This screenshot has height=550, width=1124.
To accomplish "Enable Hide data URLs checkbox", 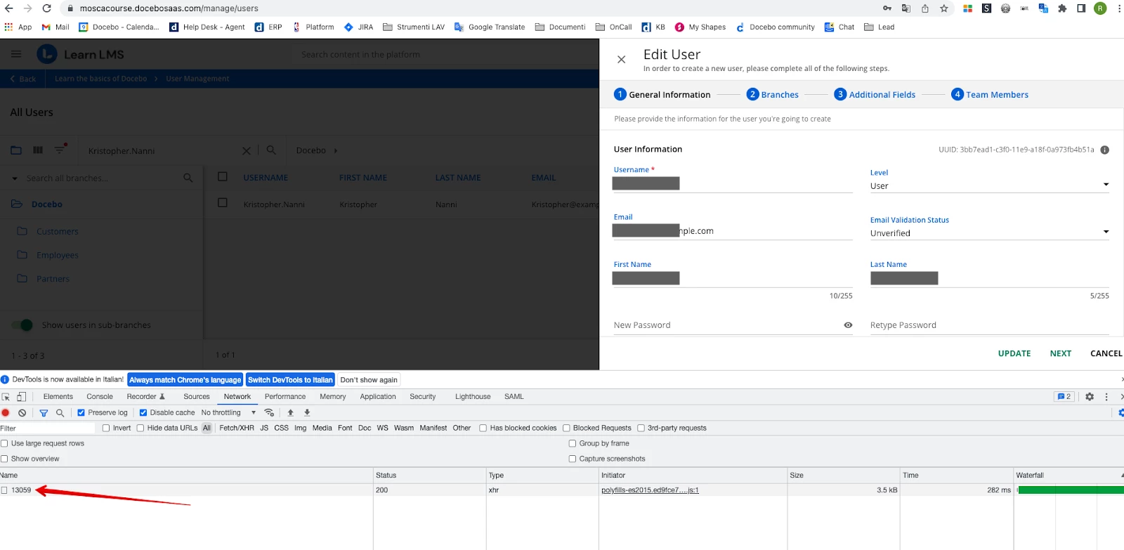I will pyautogui.click(x=140, y=428).
